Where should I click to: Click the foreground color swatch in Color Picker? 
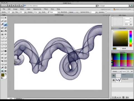(x=114, y=49)
